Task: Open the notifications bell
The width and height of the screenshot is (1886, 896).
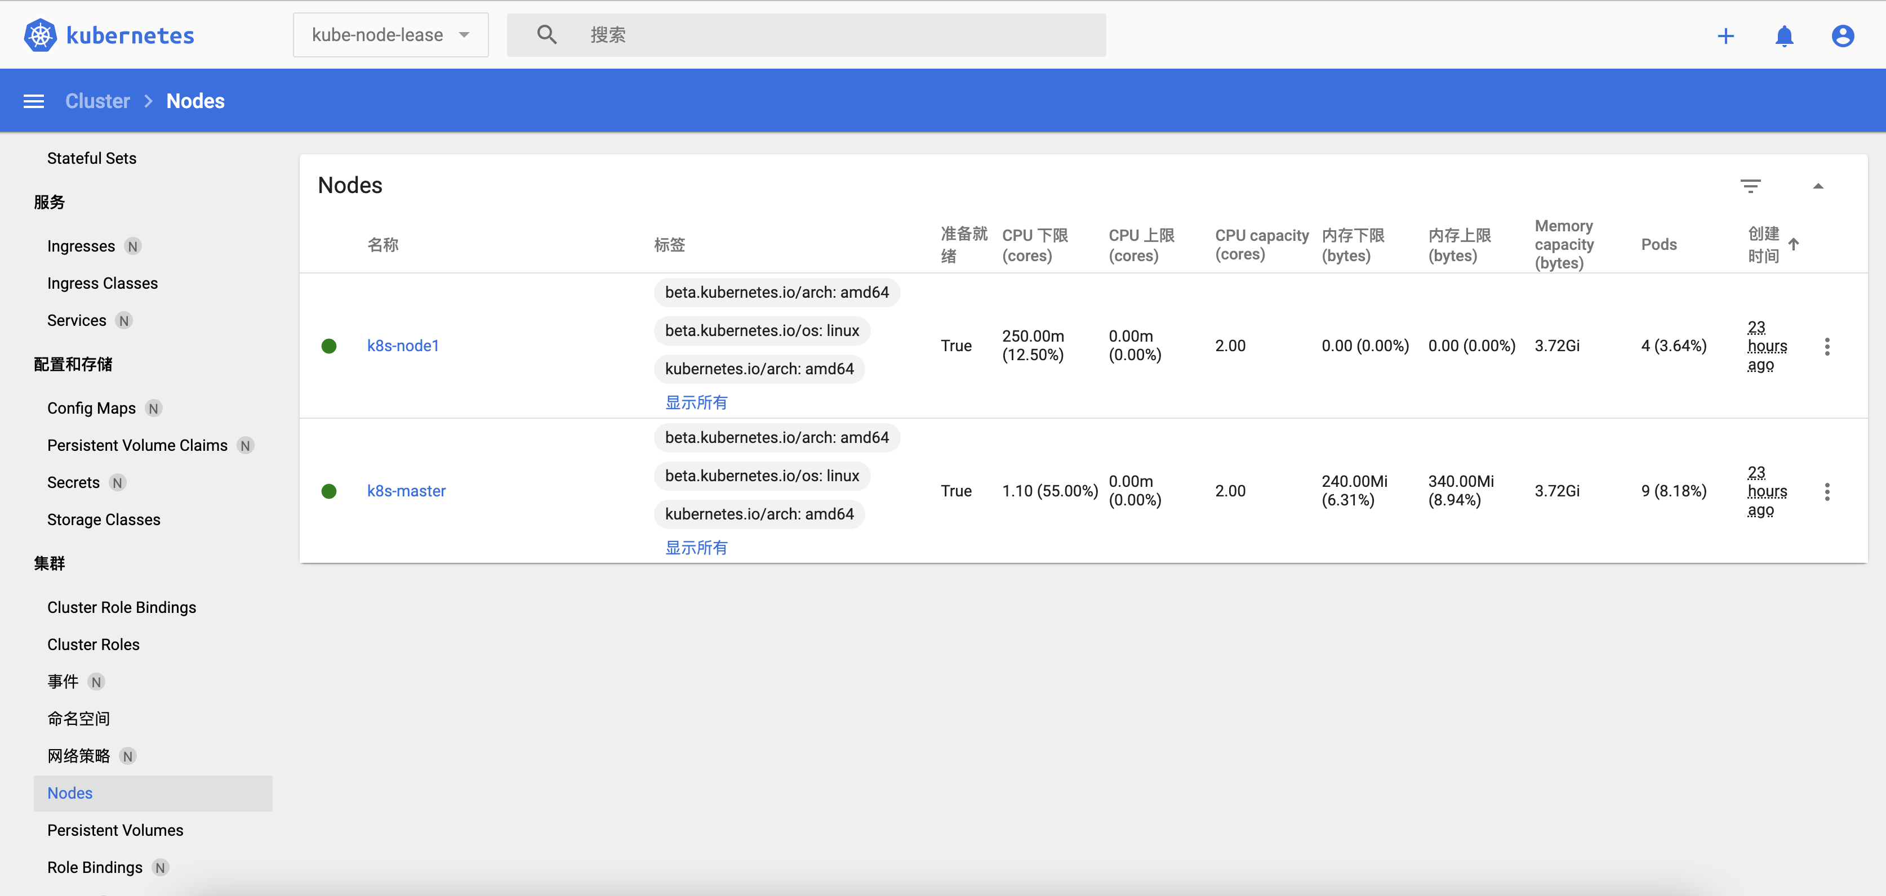Action: (x=1784, y=36)
